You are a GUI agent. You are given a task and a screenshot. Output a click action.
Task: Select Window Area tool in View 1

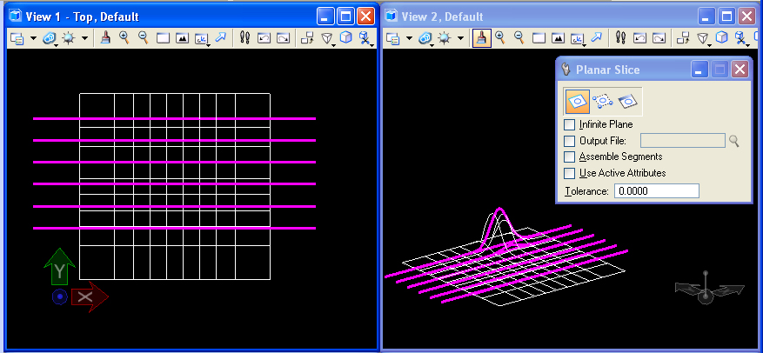click(x=163, y=38)
